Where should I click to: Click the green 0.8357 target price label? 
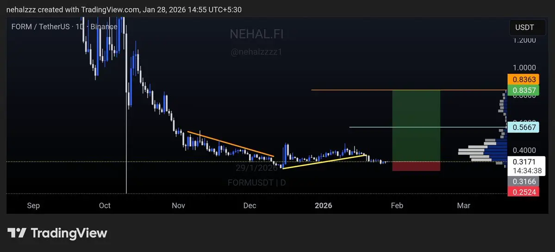click(x=523, y=90)
